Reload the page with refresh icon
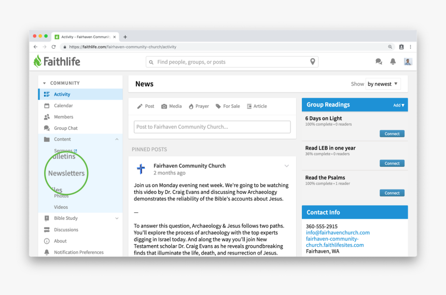446x295 pixels. (53, 47)
